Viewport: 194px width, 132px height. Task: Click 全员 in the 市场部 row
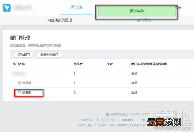click(134, 83)
